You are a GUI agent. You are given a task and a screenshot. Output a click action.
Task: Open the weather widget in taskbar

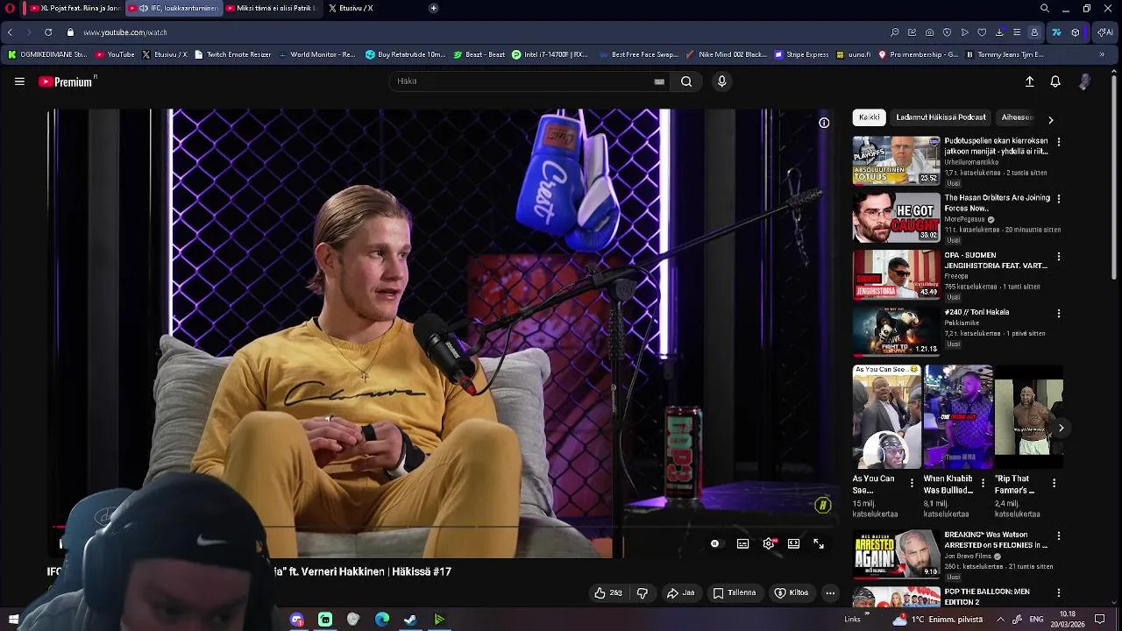[938, 620]
